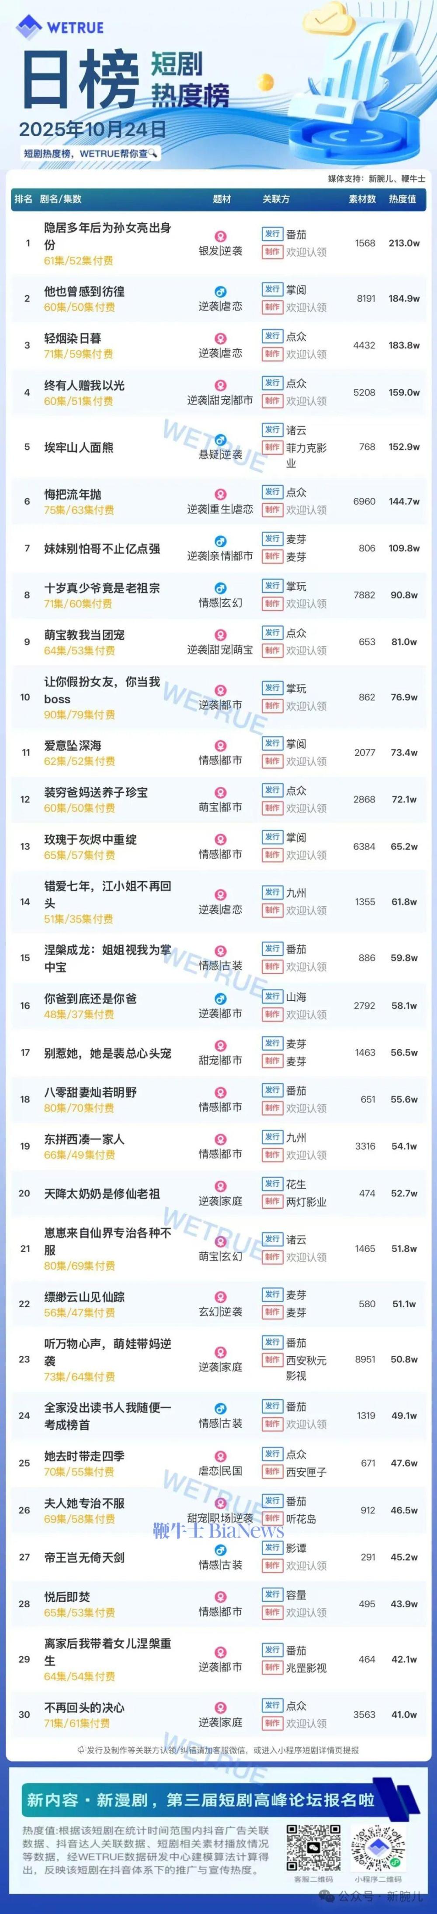
Task: Click the 发行 tag beside 影谭
Action: coord(272,1547)
